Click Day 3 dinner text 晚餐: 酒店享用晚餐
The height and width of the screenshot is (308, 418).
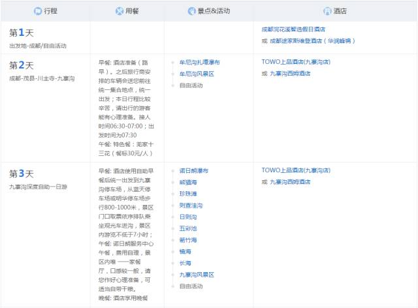click(123, 298)
